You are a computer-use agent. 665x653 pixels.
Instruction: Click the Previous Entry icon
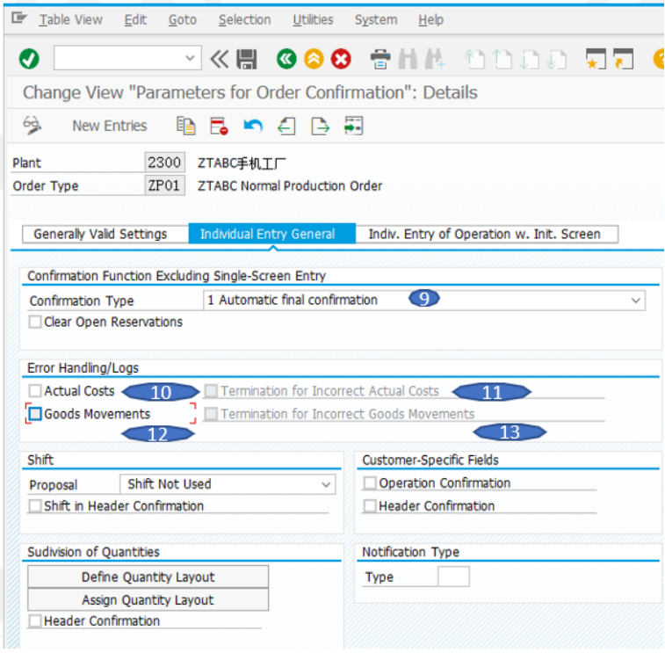(x=286, y=126)
